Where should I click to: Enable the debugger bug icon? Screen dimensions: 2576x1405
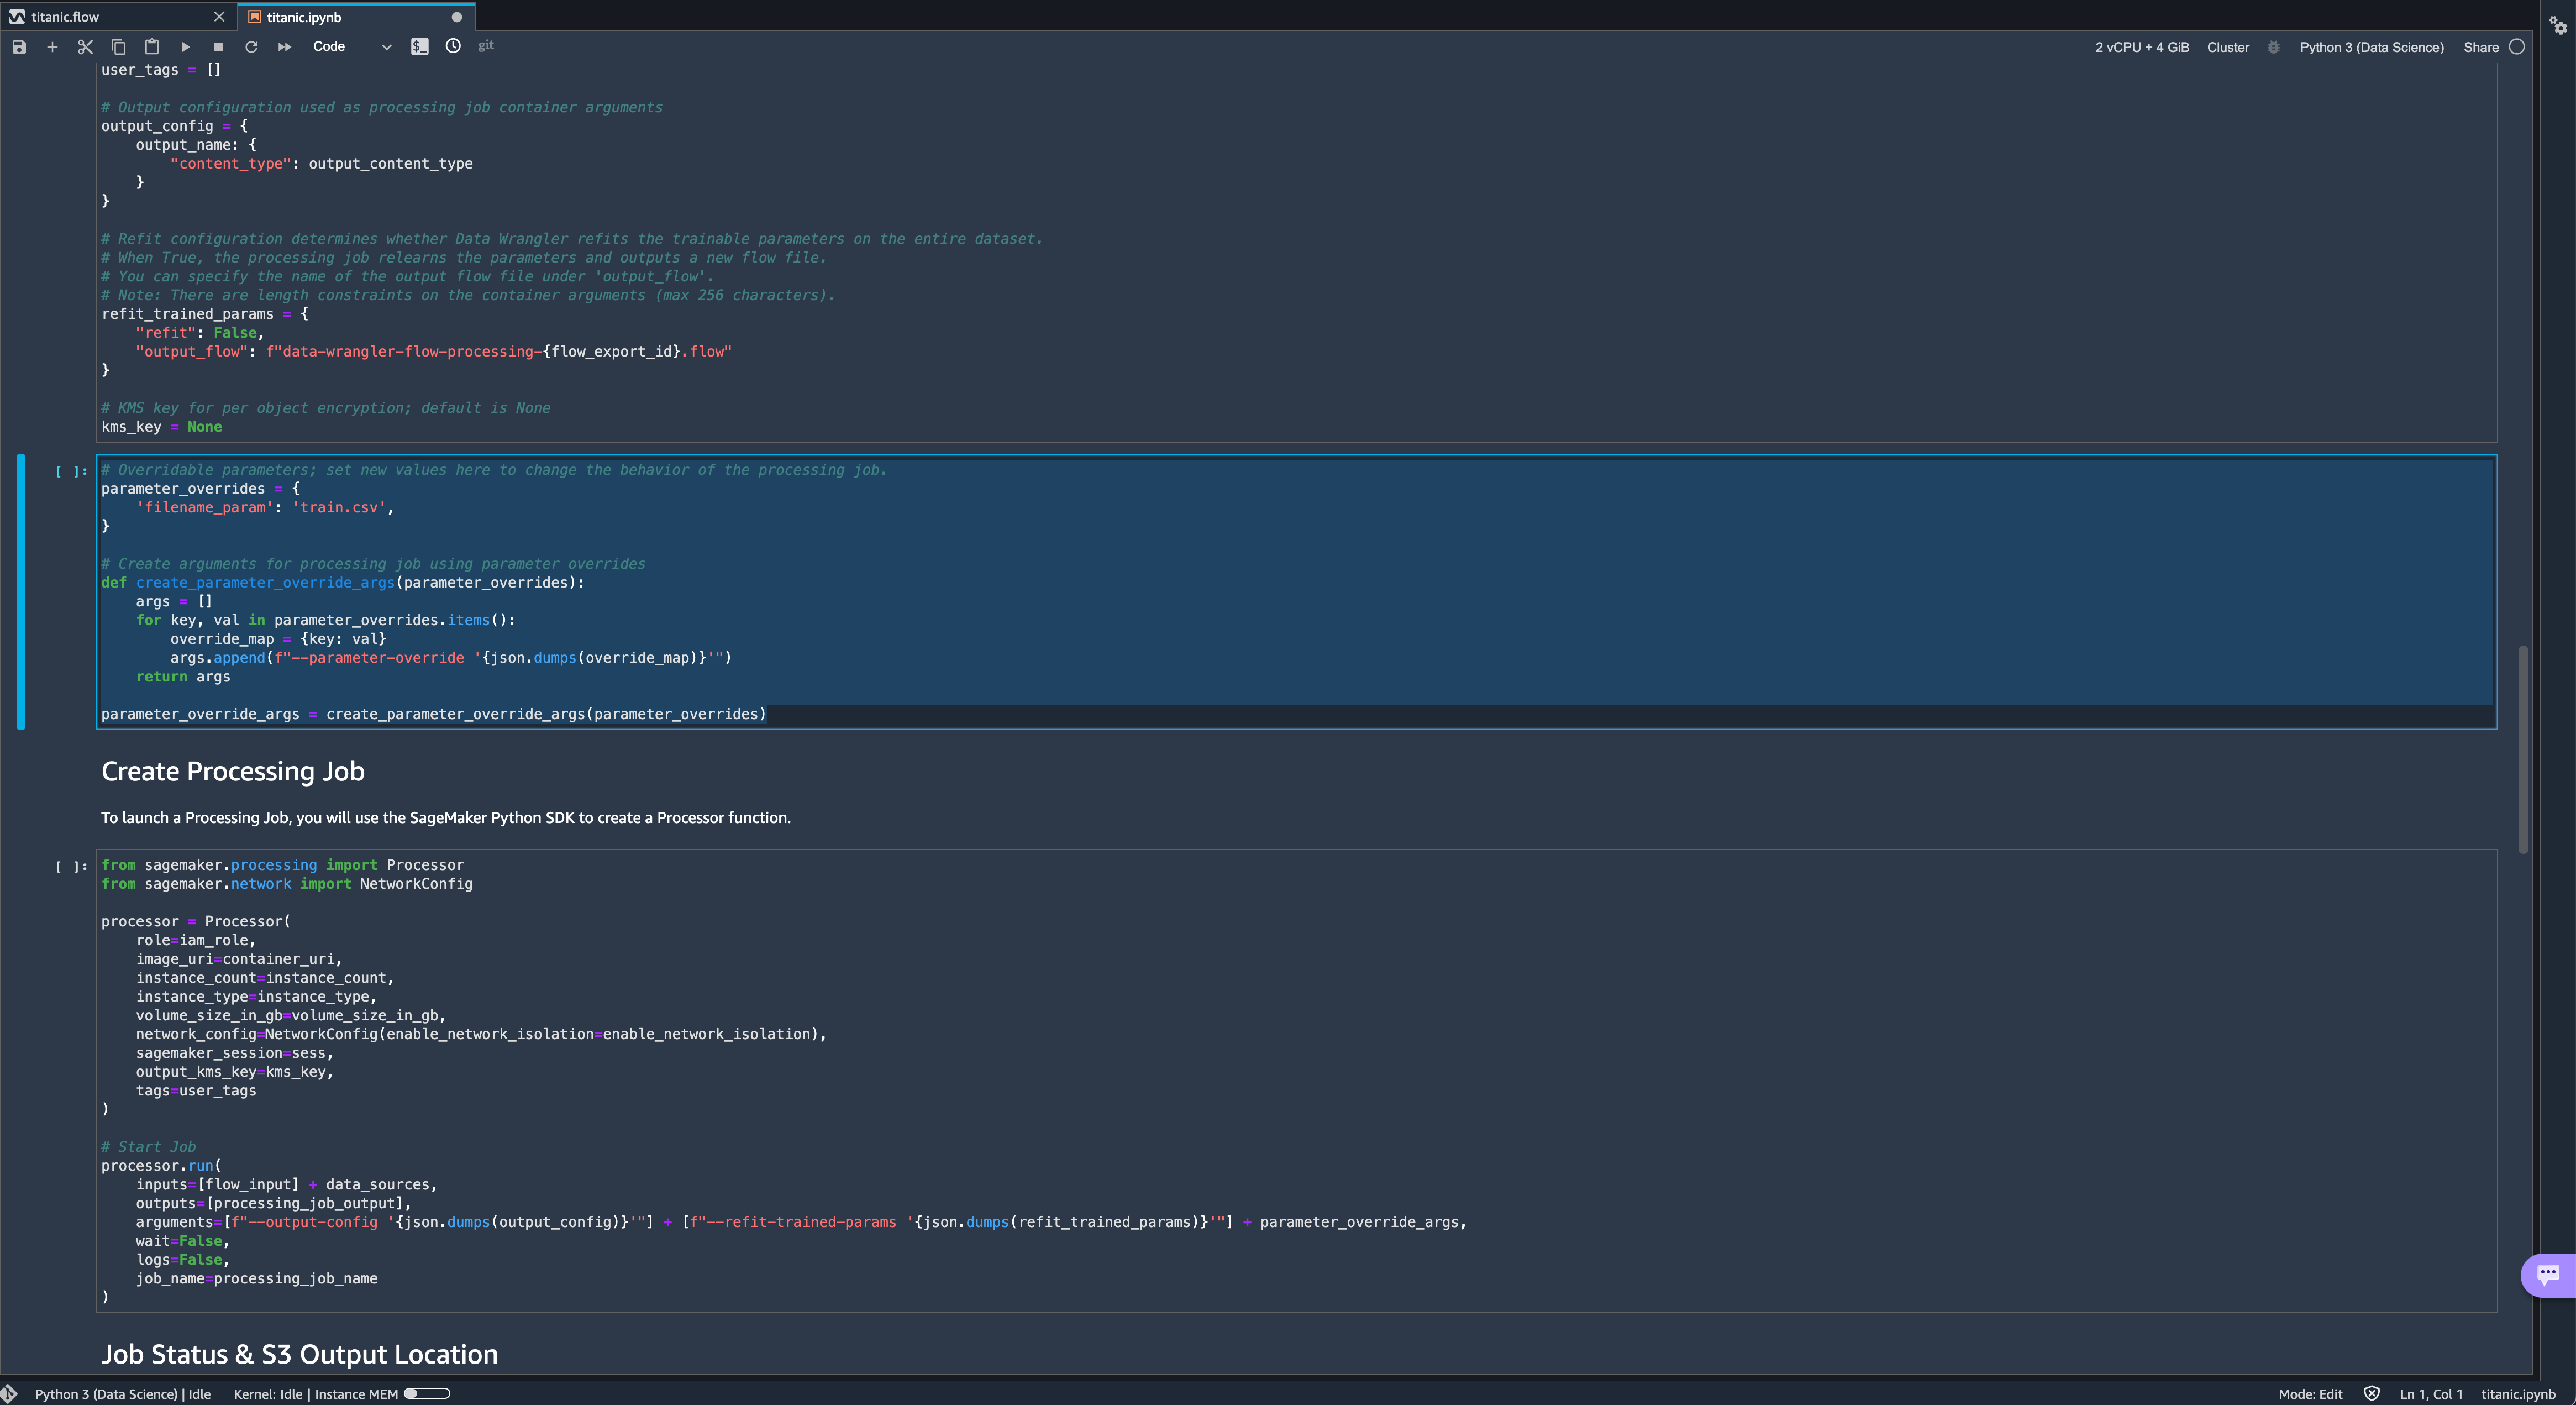(x=2273, y=47)
